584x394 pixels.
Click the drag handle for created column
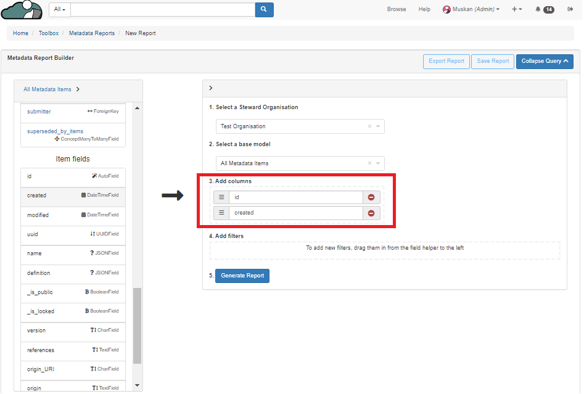221,213
